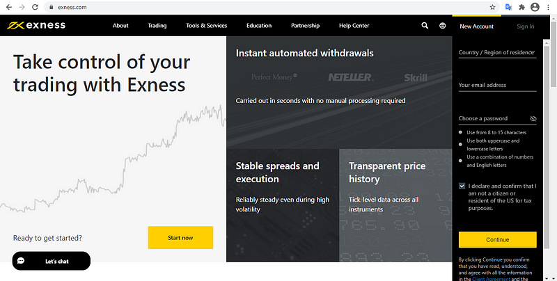557x281 pixels.
Task: Open the Help Center menu
Action: coord(354,26)
